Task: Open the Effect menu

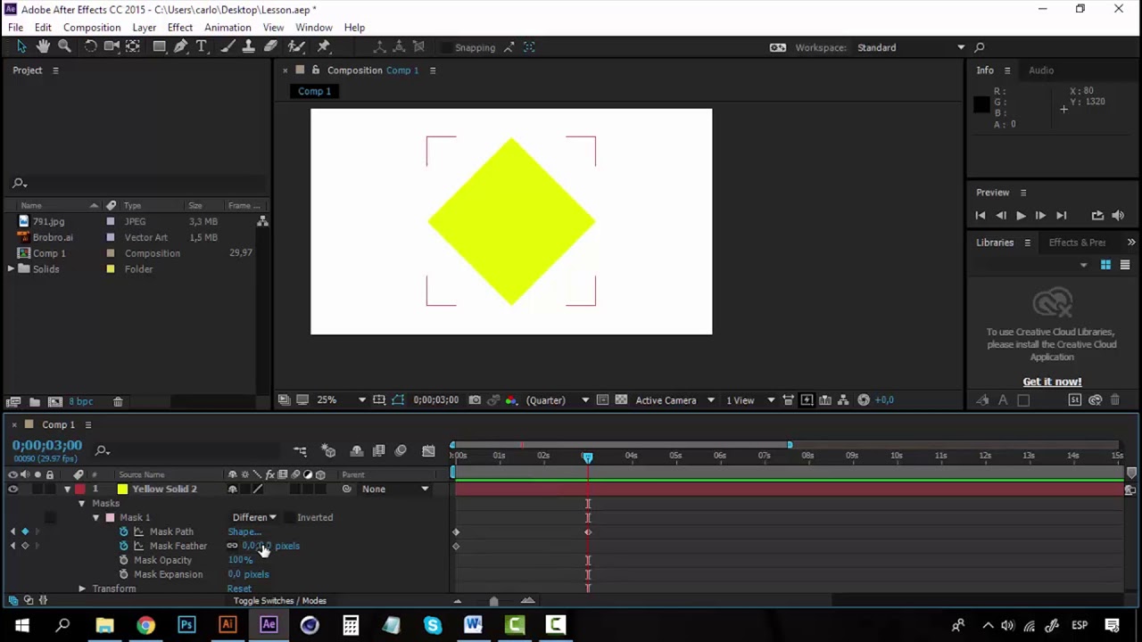Action: click(x=180, y=28)
